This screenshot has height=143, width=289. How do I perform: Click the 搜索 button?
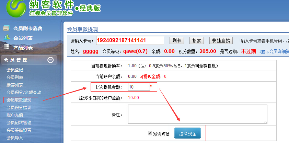tap(196, 40)
